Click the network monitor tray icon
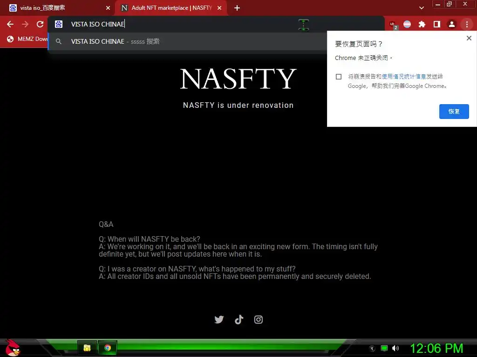The width and height of the screenshot is (477, 357). tap(384, 349)
